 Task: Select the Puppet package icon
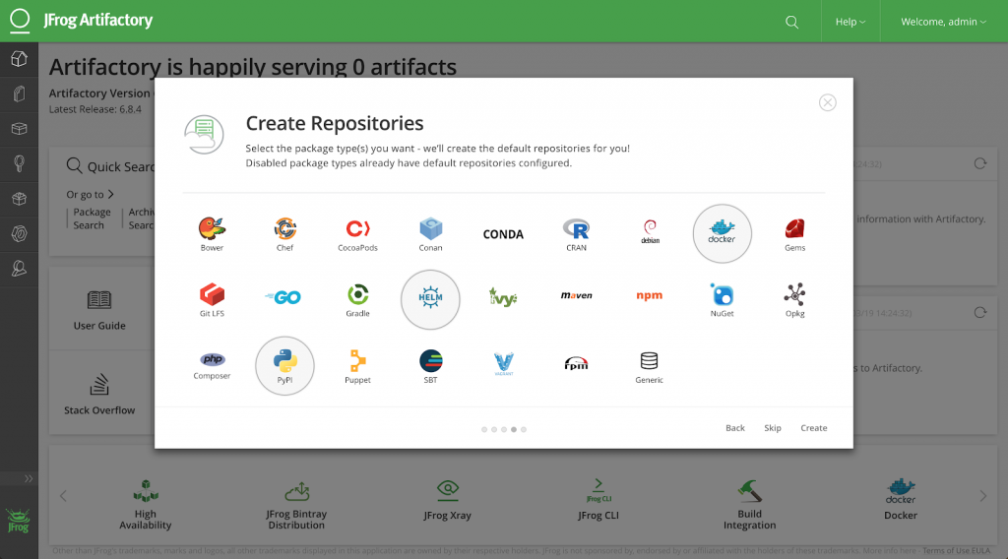tap(357, 365)
